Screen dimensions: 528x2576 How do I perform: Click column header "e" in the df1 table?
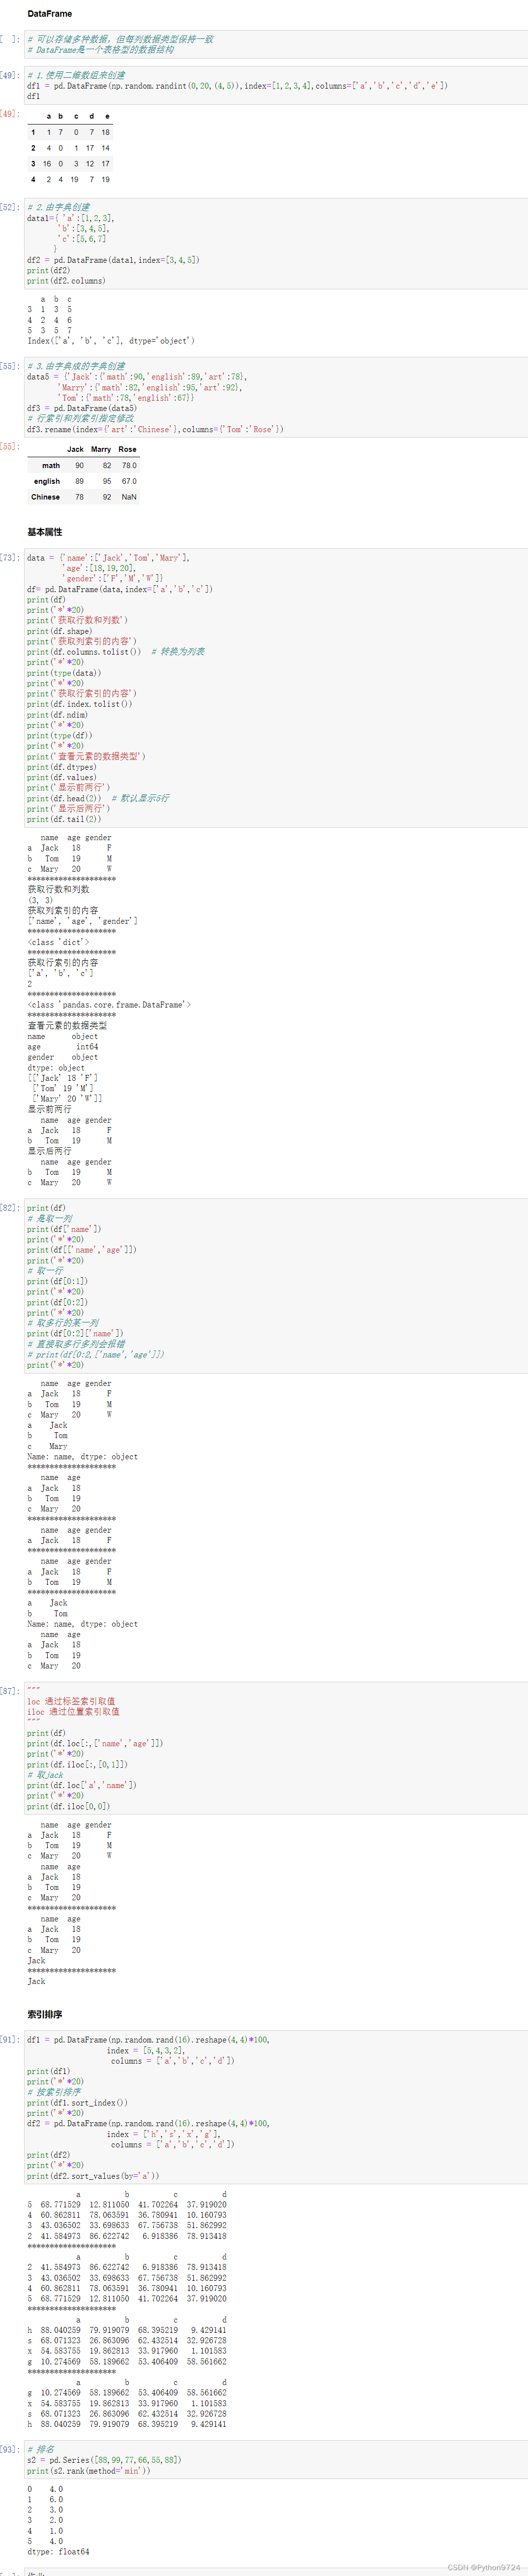(x=108, y=116)
